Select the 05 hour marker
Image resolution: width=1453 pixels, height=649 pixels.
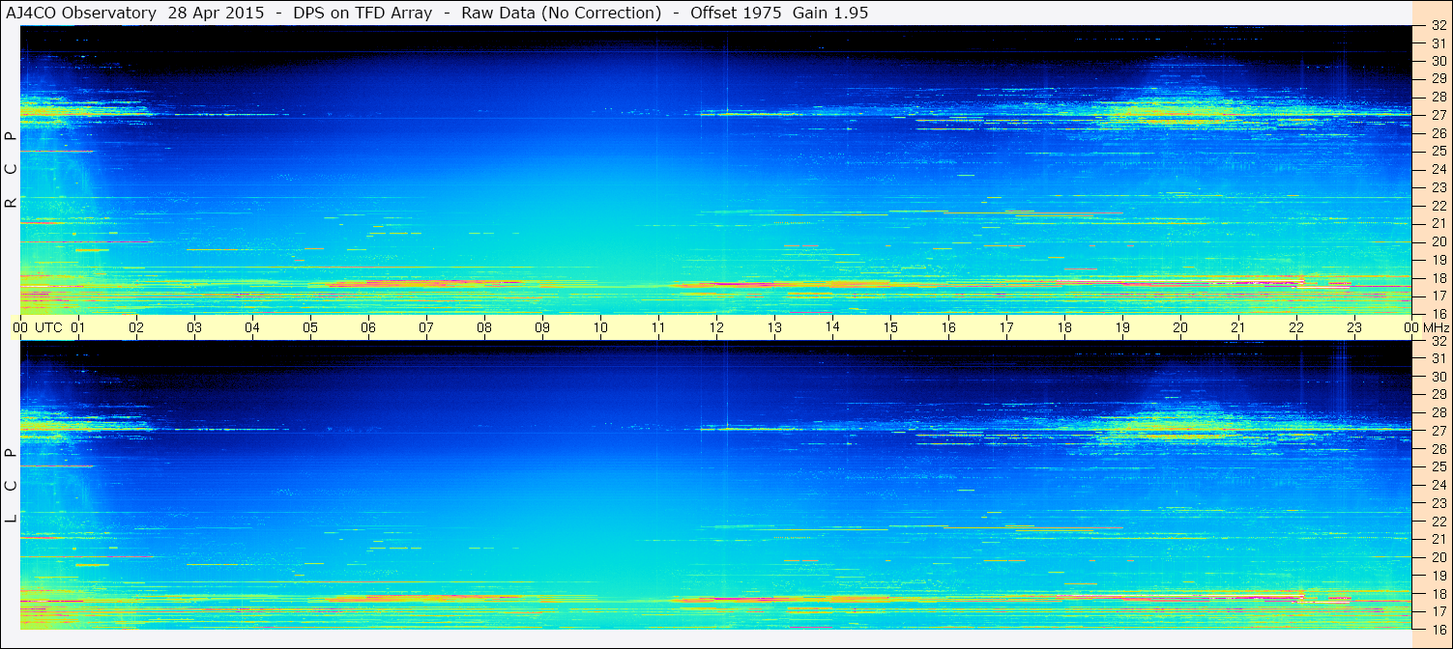[310, 327]
